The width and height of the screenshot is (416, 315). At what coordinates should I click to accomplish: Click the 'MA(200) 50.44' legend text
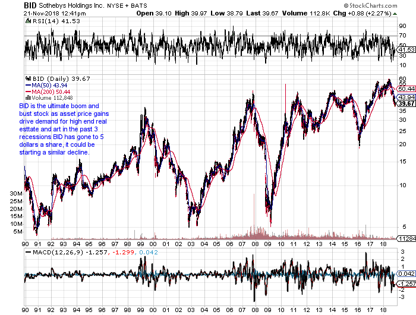point(51,92)
